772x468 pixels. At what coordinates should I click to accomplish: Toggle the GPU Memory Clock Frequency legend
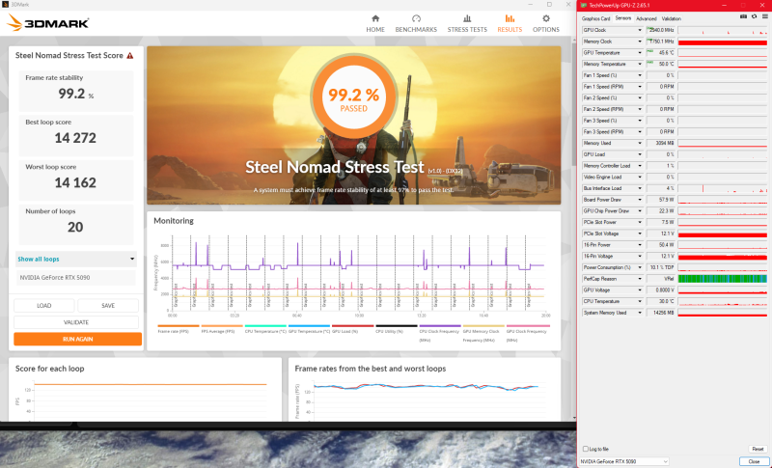[483, 333]
